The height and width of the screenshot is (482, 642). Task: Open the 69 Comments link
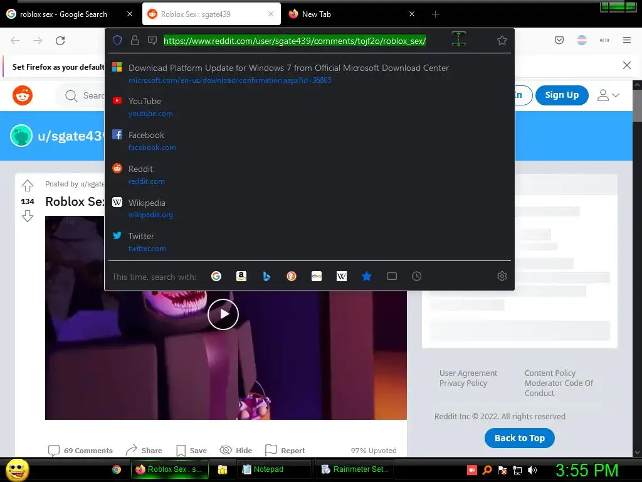click(80, 451)
